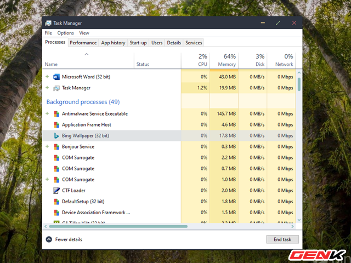Click the sort arrow above Name column
Viewport: 351px width, 263px height.
point(87,54)
